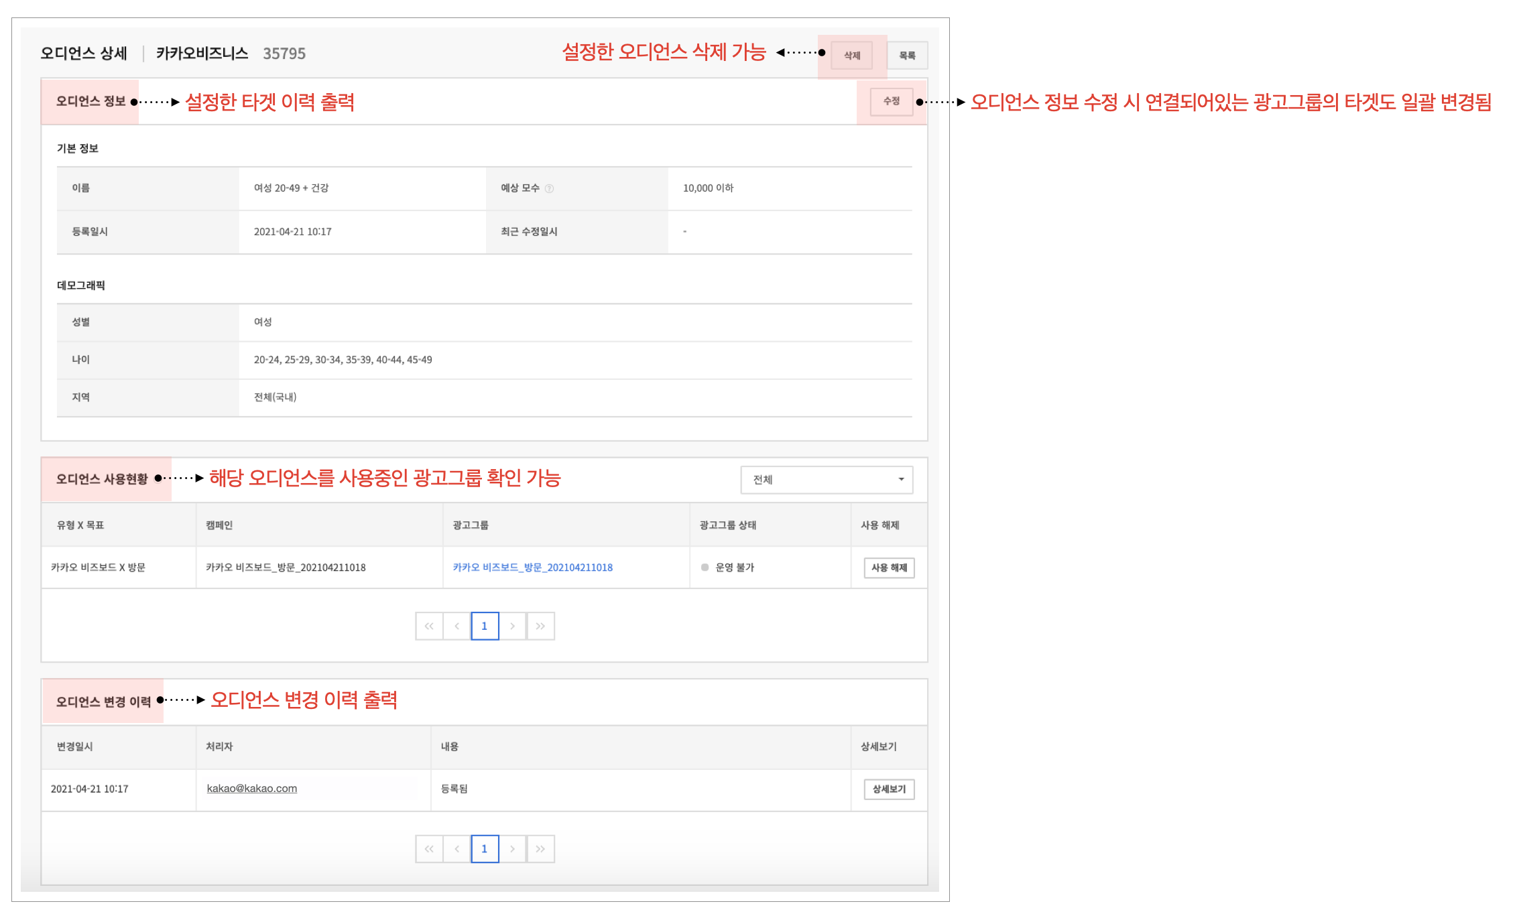The width and height of the screenshot is (1519, 918).
Task: Go to first page in change history pagination
Action: coord(429,849)
